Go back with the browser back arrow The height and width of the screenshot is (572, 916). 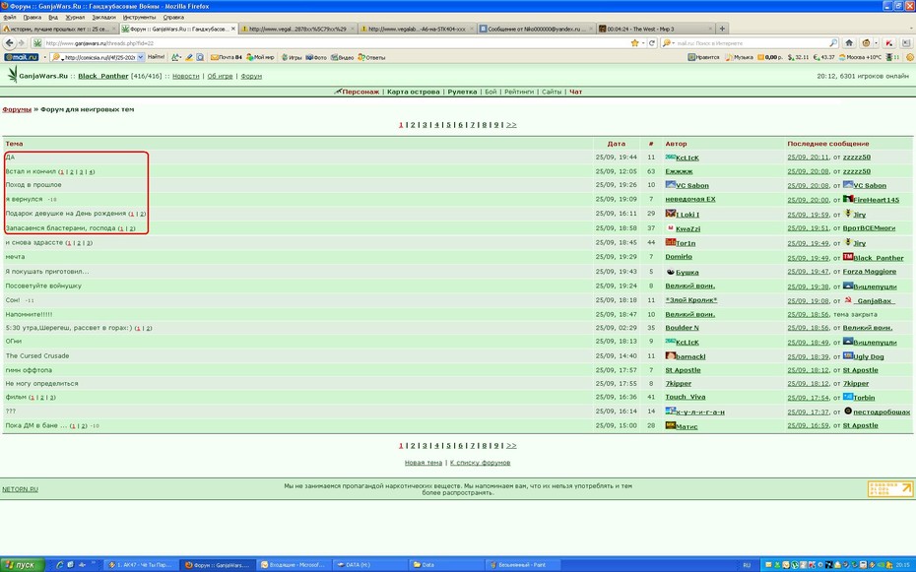(9, 43)
